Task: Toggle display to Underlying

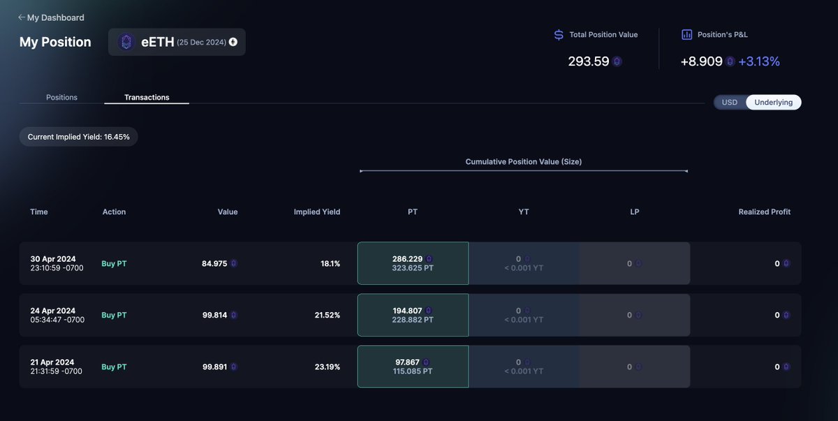Action: [774, 102]
